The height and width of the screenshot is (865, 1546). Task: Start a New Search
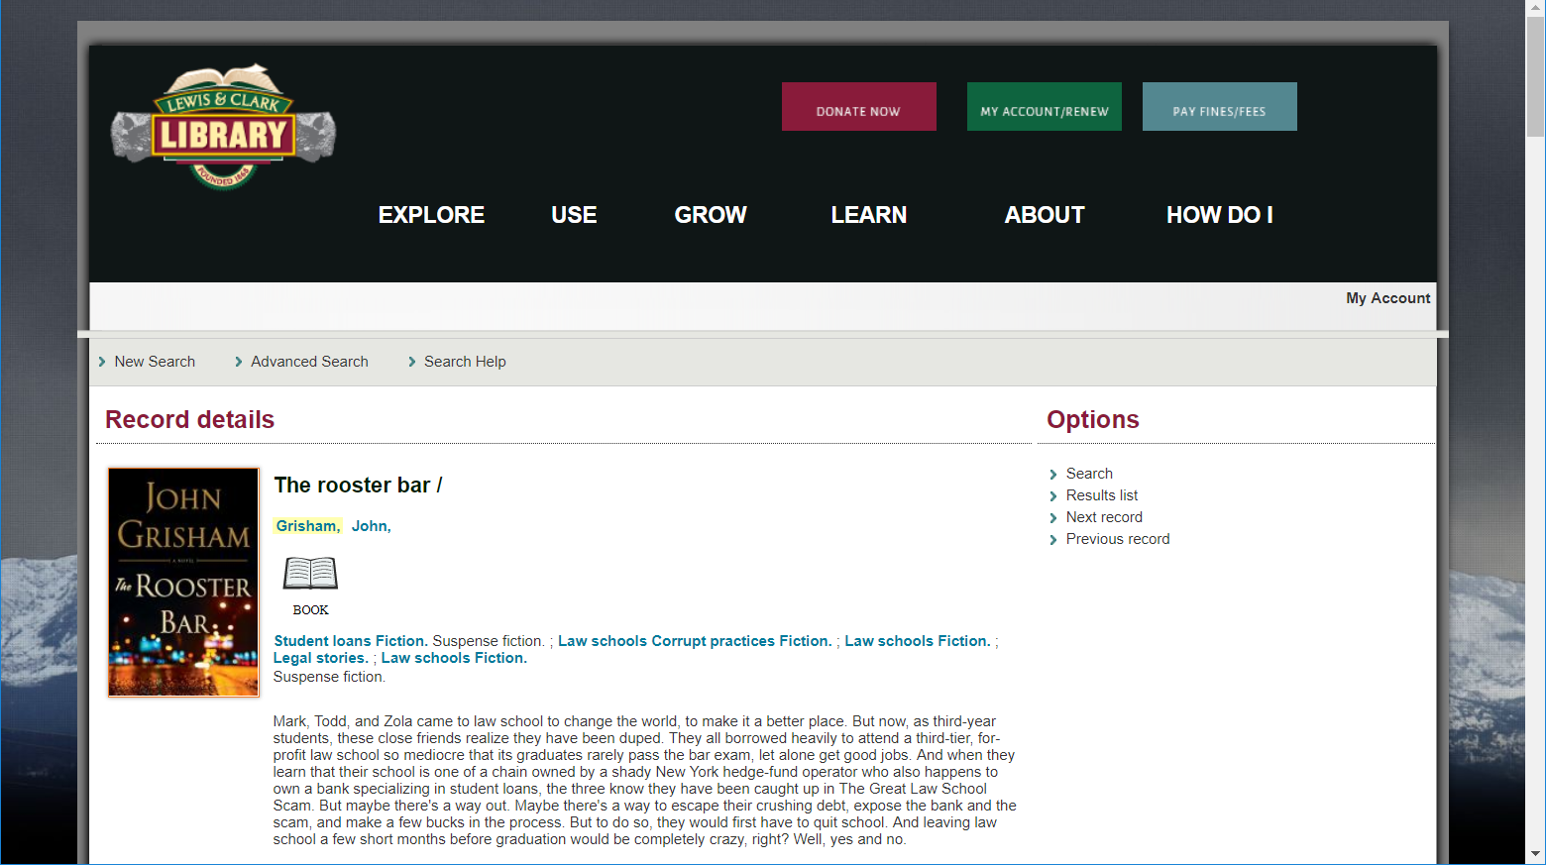155,362
